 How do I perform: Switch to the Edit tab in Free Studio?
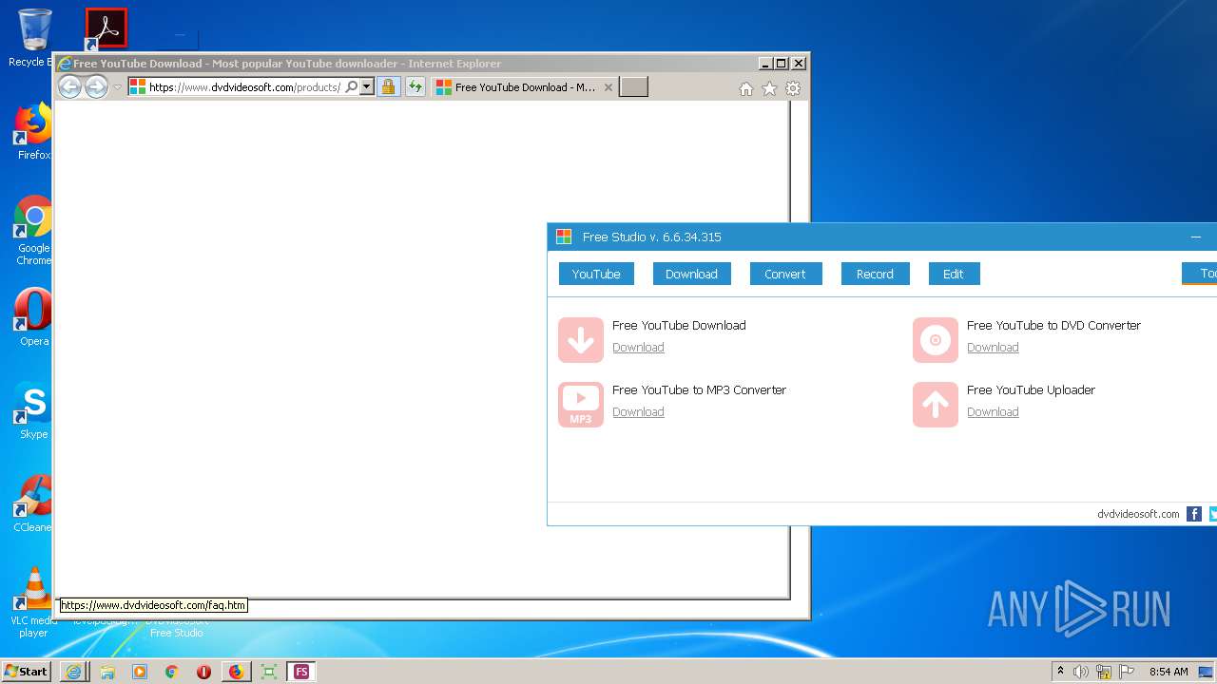tap(954, 274)
